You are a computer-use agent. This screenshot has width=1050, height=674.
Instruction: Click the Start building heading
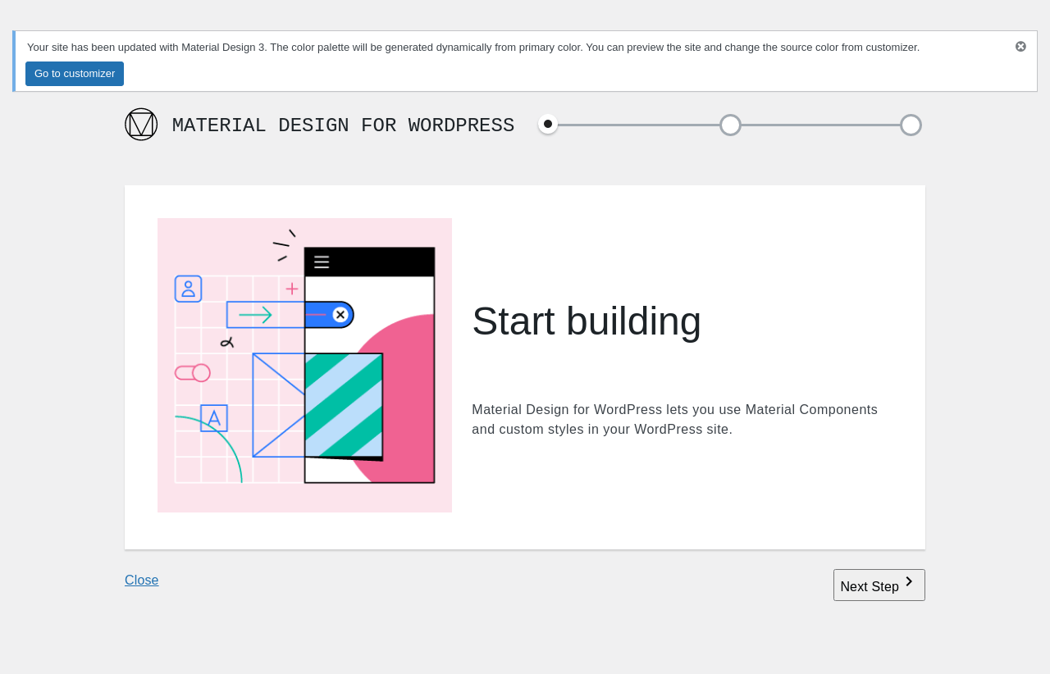(x=587, y=321)
